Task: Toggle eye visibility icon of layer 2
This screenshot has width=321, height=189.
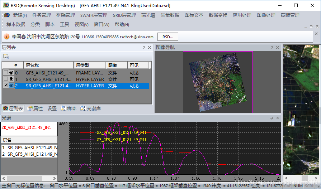Action: 11,86
